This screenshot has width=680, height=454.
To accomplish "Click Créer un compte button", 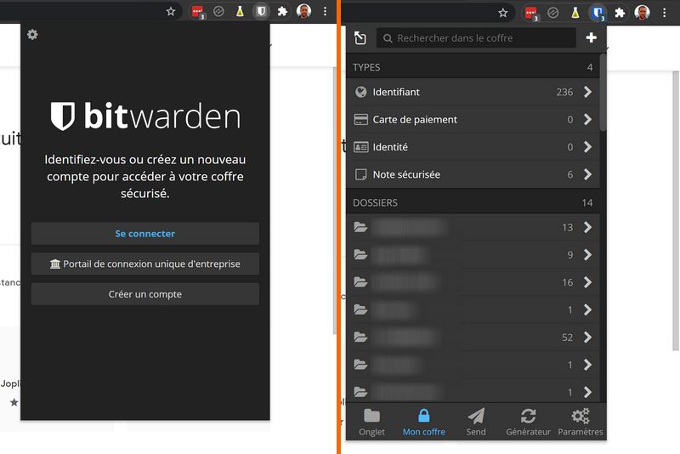I will (145, 294).
